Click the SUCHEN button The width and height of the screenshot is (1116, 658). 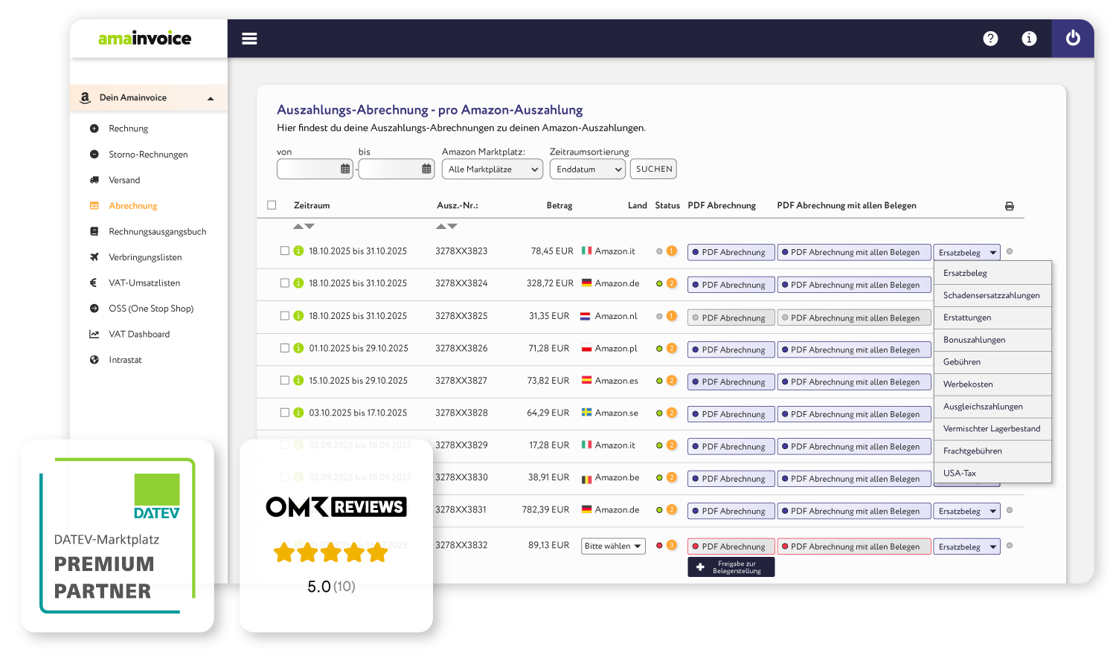click(x=653, y=169)
